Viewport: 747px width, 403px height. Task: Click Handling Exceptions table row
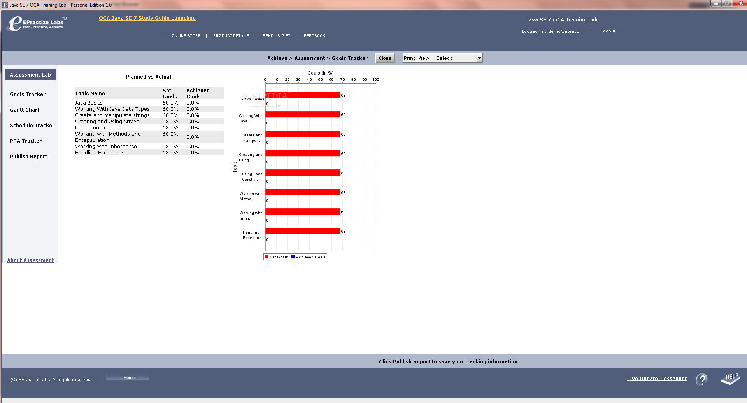pyautogui.click(x=149, y=153)
